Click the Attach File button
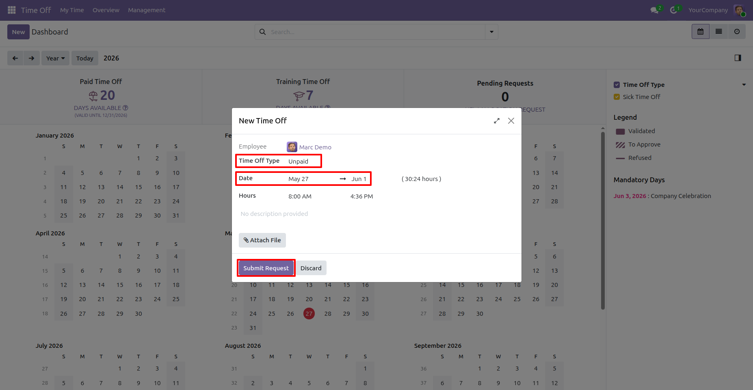This screenshot has width=753, height=390. 262,240
